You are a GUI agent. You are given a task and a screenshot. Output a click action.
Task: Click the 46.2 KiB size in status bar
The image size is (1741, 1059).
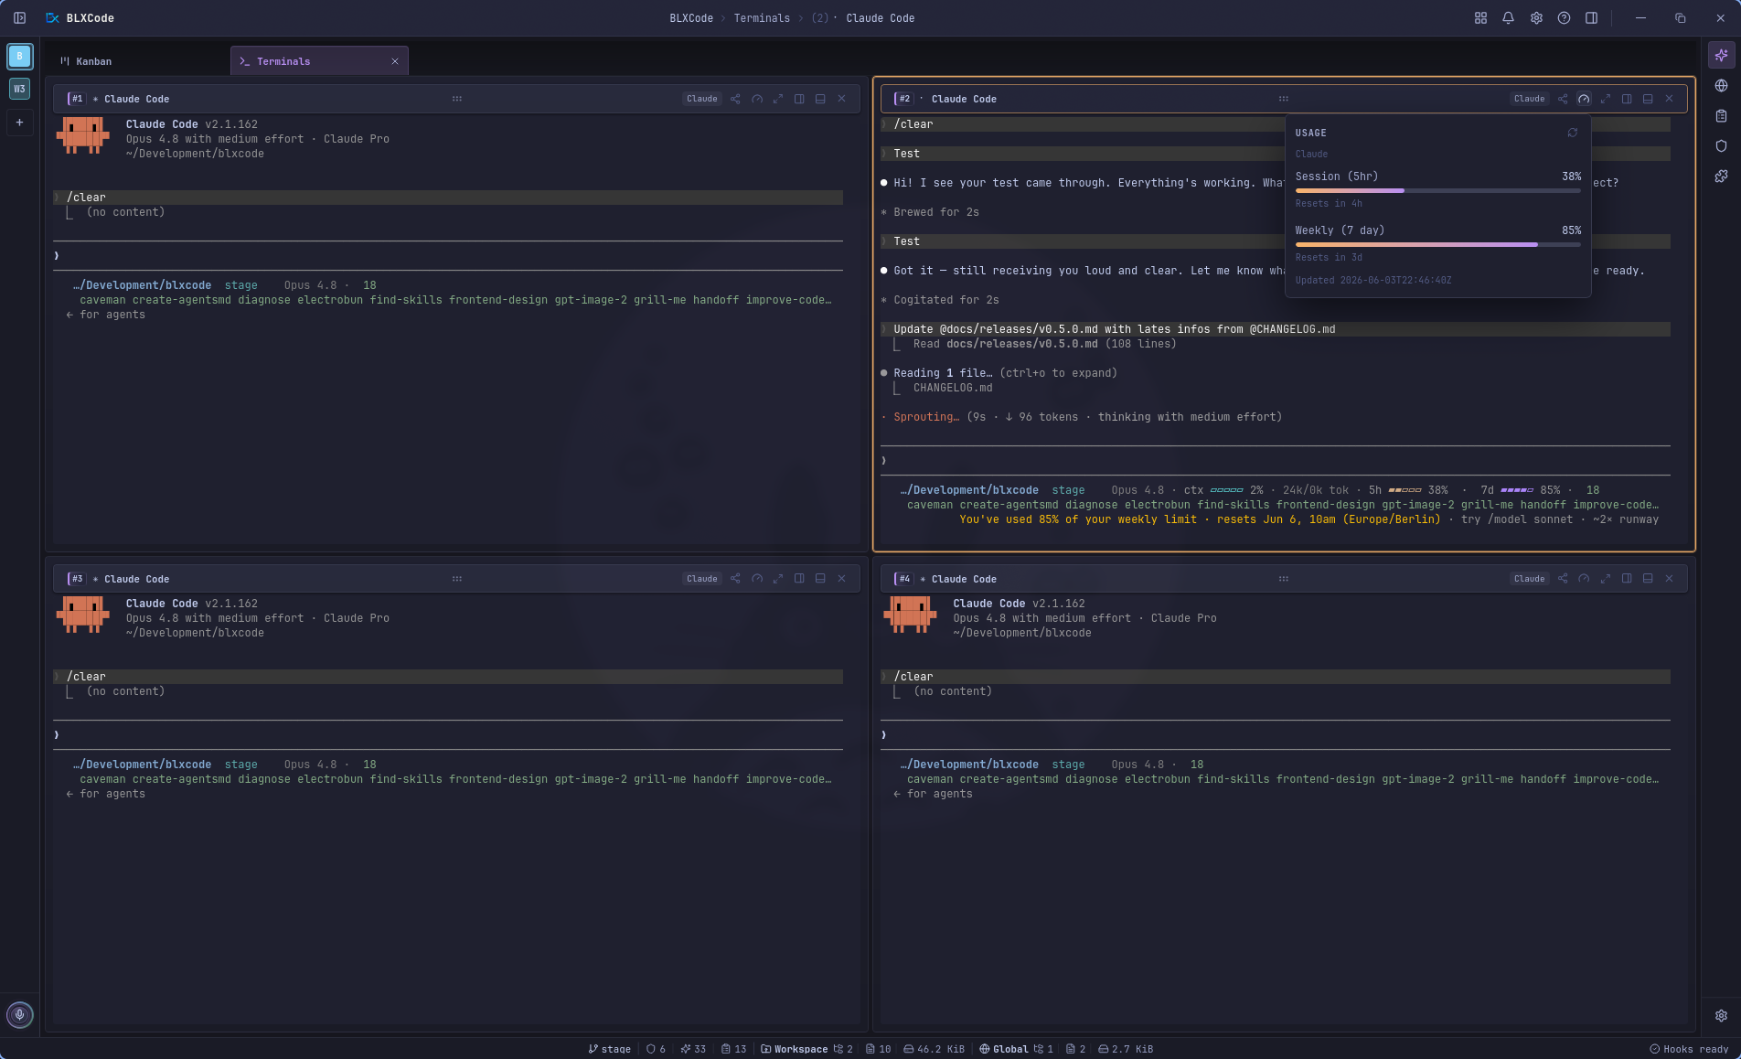(x=934, y=1049)
